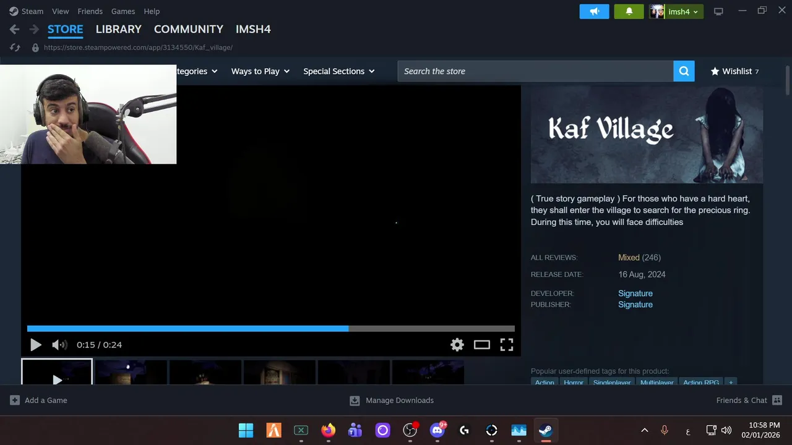Open the Games menu
Image resolution: width=792 pixels, height=445 pixels.
(x=123, y=11)
